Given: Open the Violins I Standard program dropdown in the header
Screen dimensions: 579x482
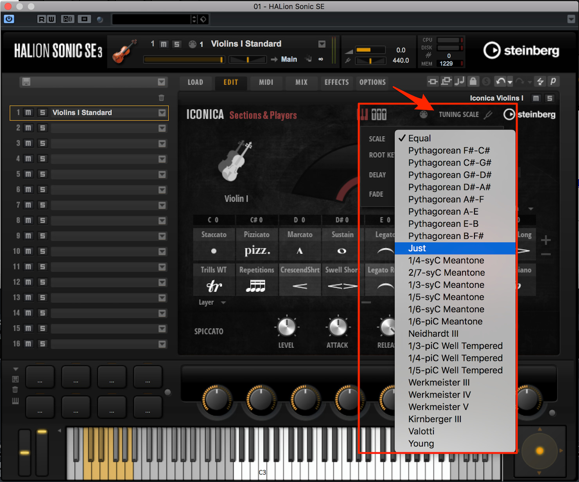Looking at the screenshot, I should tap(322, 44).
